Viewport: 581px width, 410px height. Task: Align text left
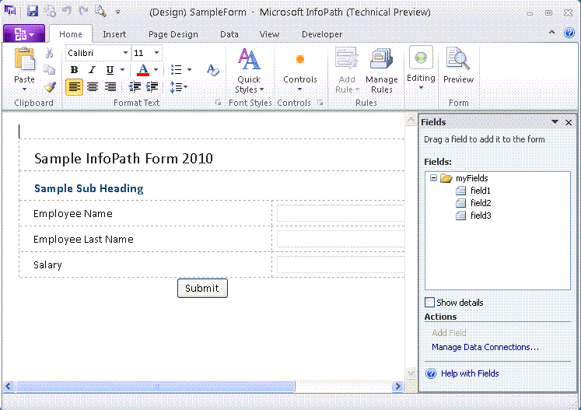(74, 87)
